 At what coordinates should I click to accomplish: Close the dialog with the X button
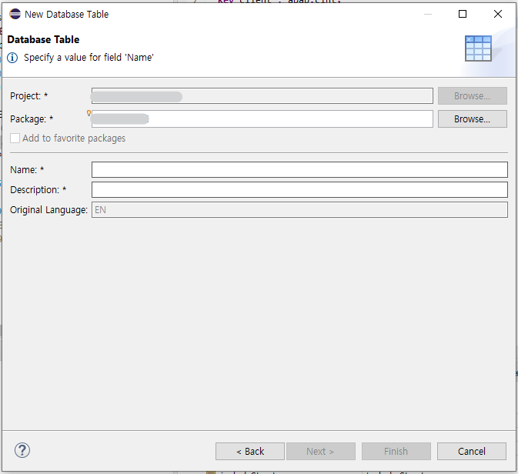tap(498, 14)
